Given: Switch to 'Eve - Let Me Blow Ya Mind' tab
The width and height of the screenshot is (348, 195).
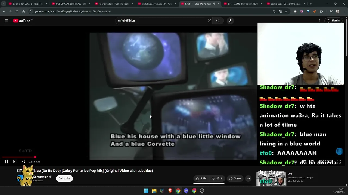Looking at the screenshot, I should 243,4.
